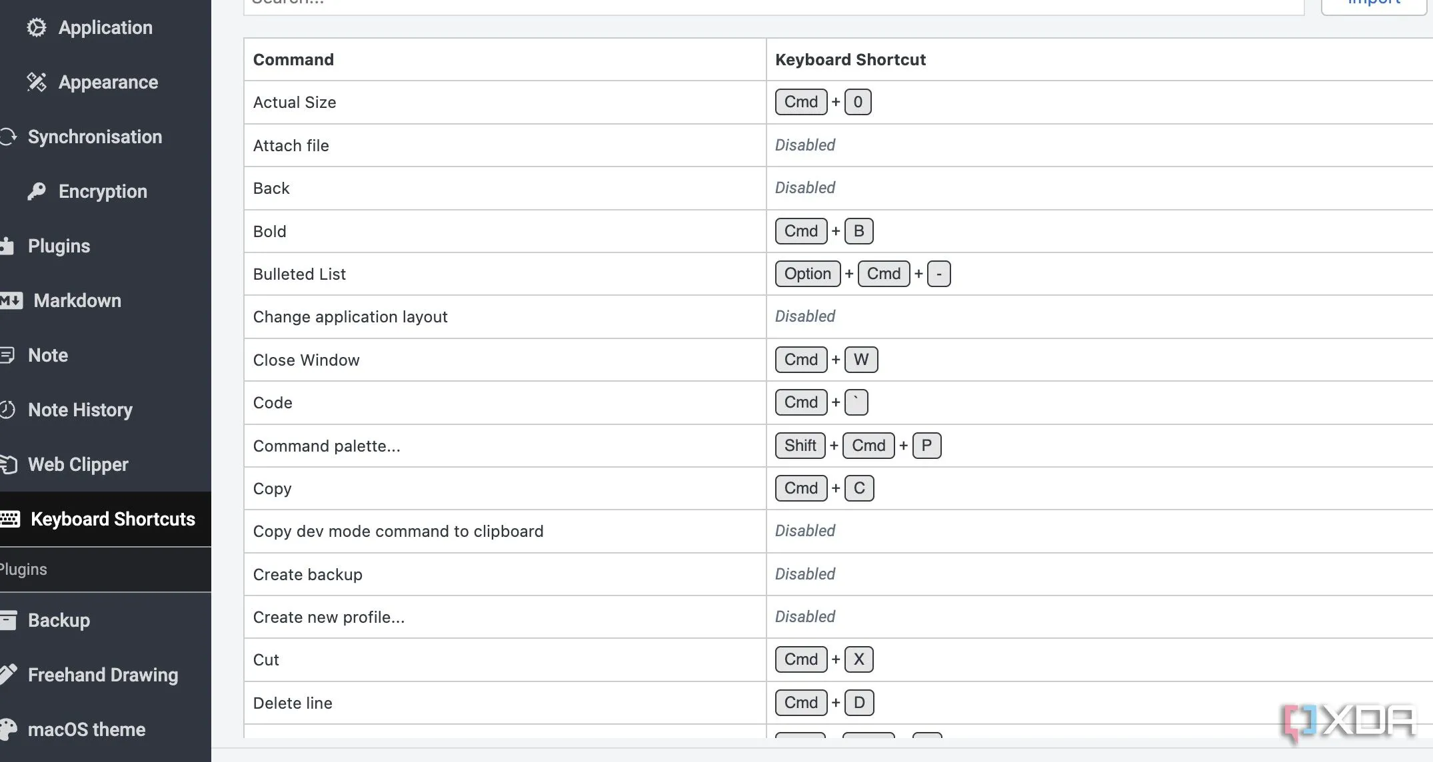Click Disabled shortcut for Back
This screenshot has width=1433, height=762.
[x=805, y=187]
